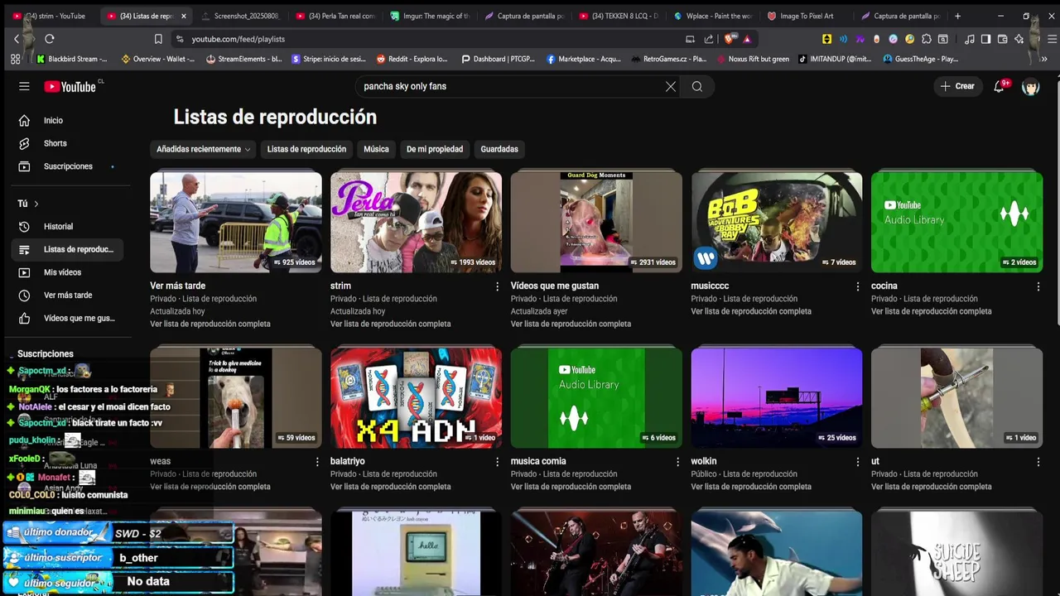Toggle the browser sidebar panel icon
Screen dimensions: 1060x596
coord(985,39)
